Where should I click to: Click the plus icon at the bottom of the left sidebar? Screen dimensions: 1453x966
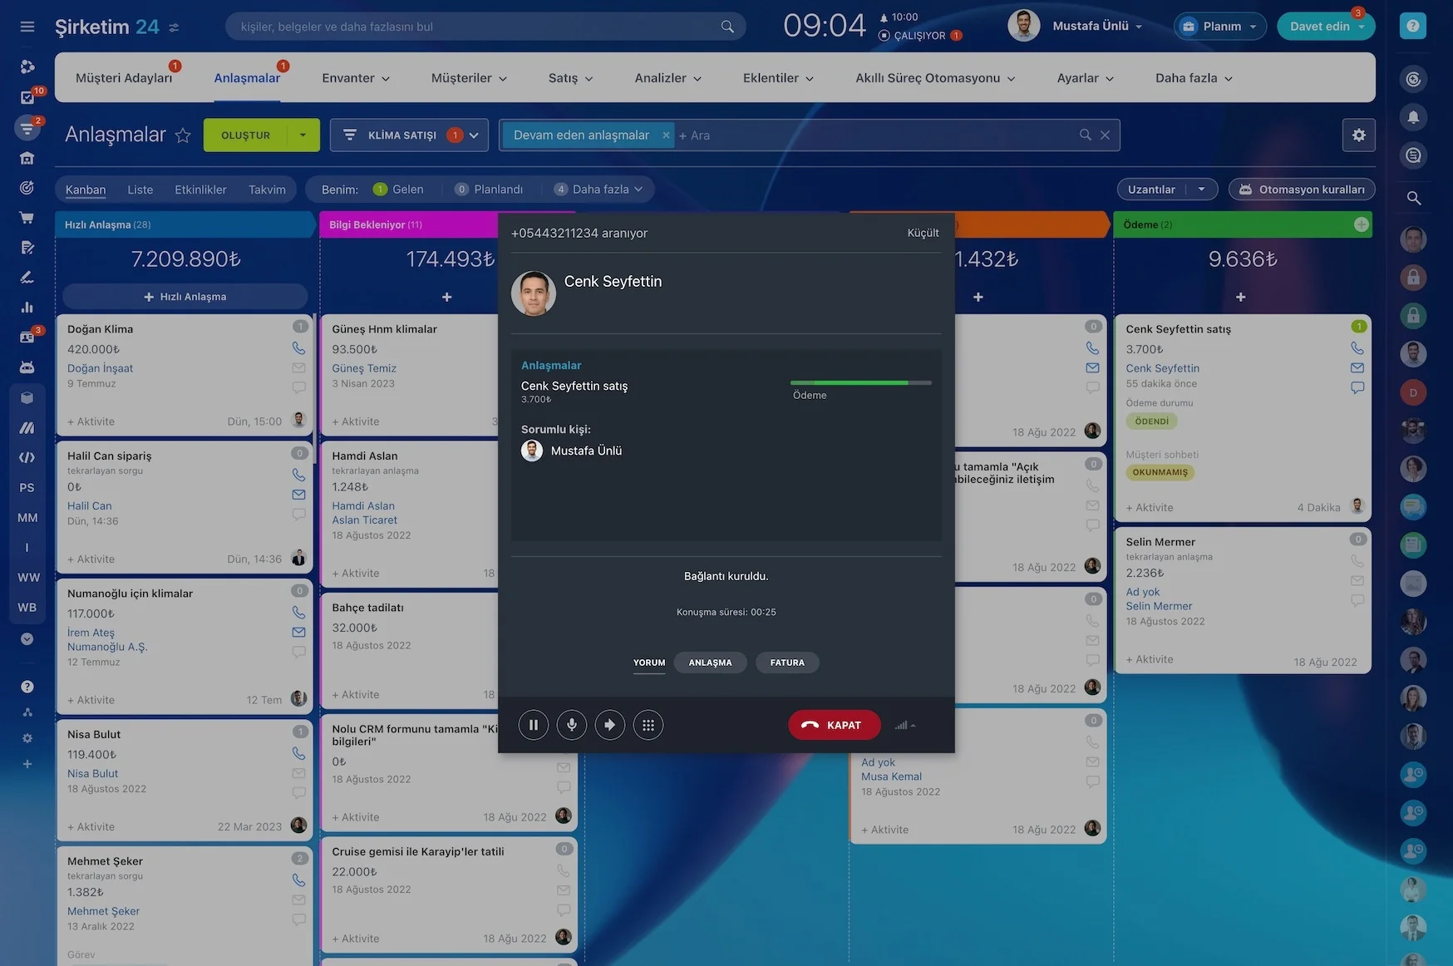[x=27, y=764]
